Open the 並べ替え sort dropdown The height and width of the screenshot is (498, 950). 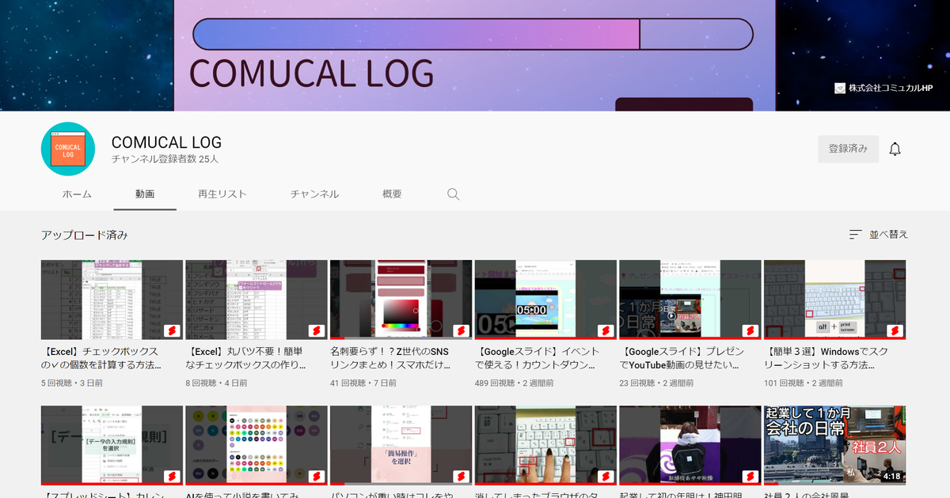pyautogui.click(x=879, y=235)
